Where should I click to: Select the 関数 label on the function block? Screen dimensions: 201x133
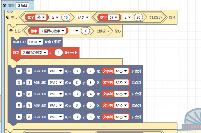point(11,5)
